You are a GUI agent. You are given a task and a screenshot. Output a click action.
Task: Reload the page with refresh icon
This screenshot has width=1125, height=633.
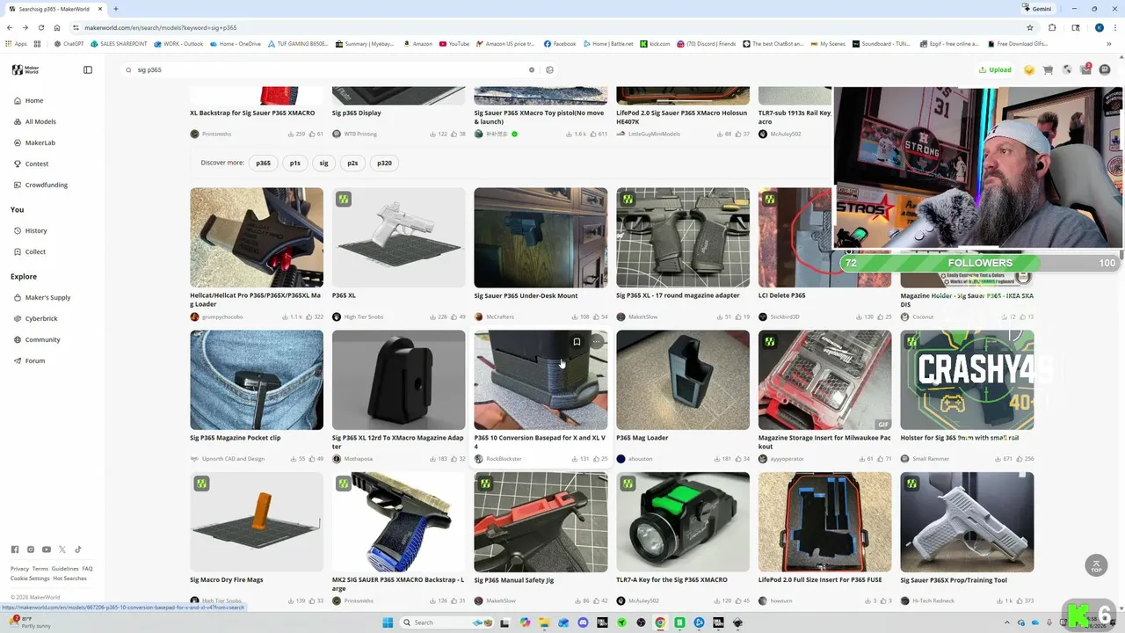pyautogui.click(x=40, y=27)
